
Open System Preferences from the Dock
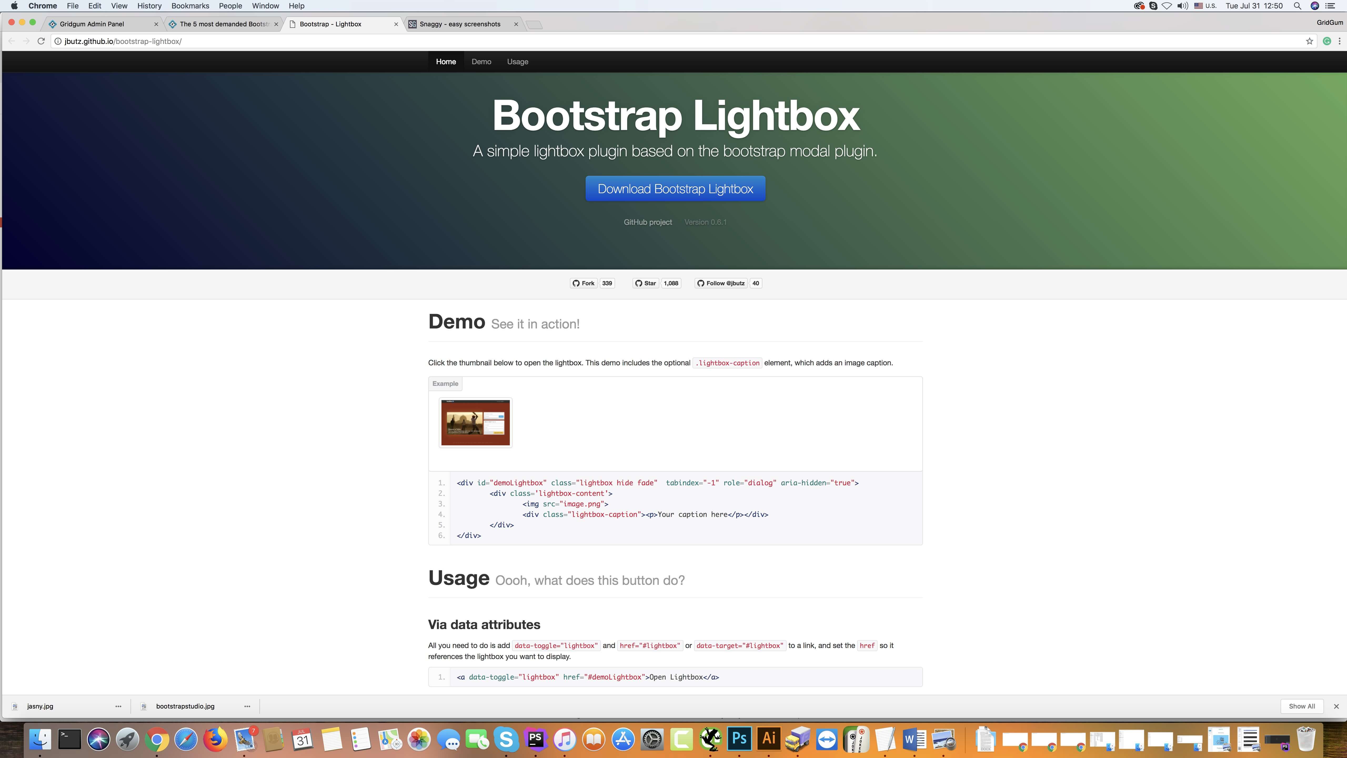[652, 739]
